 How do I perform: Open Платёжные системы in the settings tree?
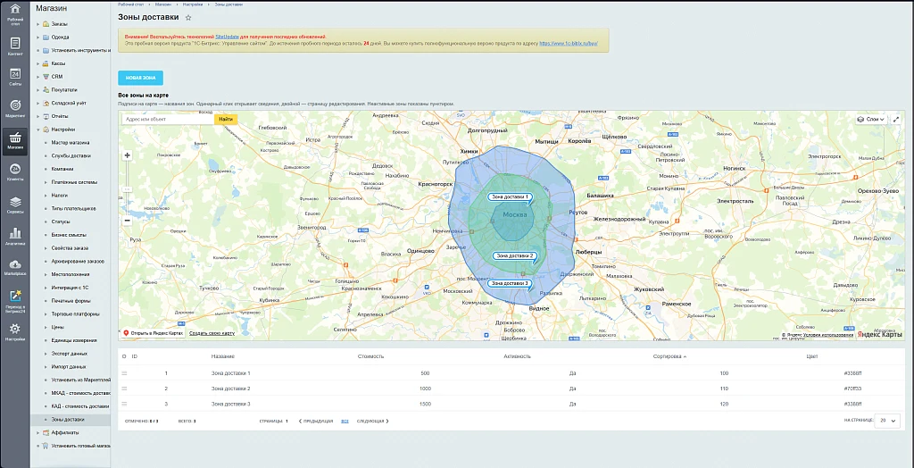[73, 182]
